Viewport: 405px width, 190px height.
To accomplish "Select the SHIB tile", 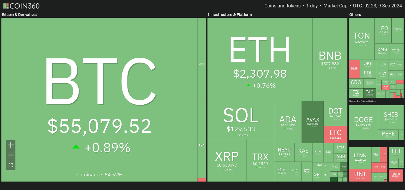I will (391, 117).
